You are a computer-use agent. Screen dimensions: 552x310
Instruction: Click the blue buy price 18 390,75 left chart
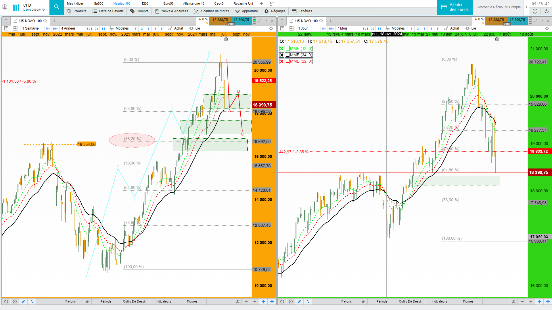pyautogui.click(x=241, y=20)
